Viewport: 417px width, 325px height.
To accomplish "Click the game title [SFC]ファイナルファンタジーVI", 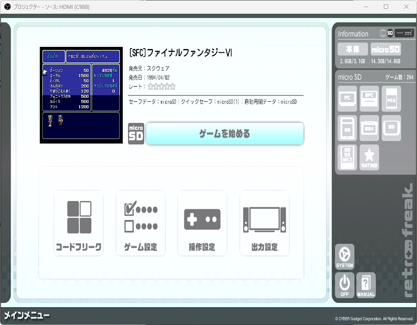I will 180,53.
